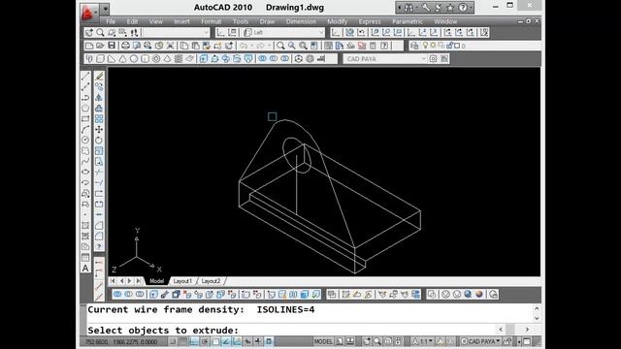Click the Zoom Realtime magnifier icon
Screen dimensions: 621x349
pos(280,46)
